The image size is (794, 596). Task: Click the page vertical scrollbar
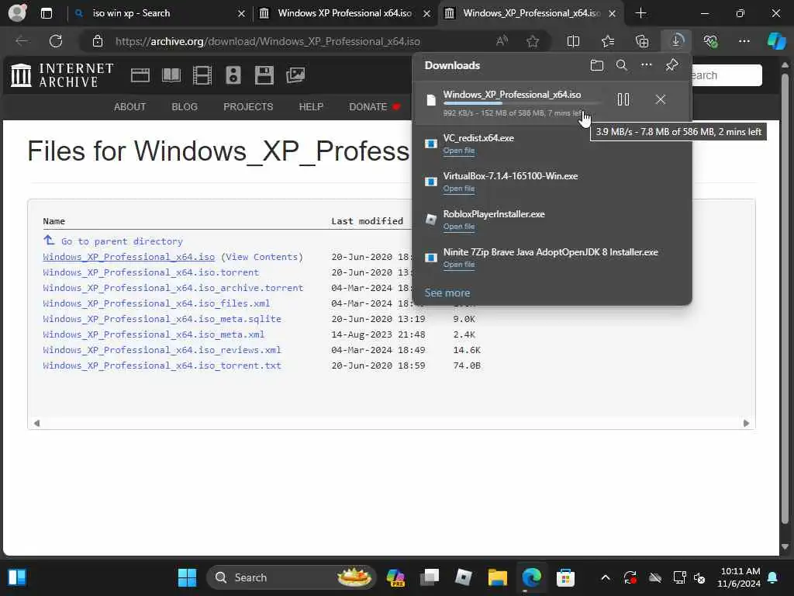click(785, 299)
